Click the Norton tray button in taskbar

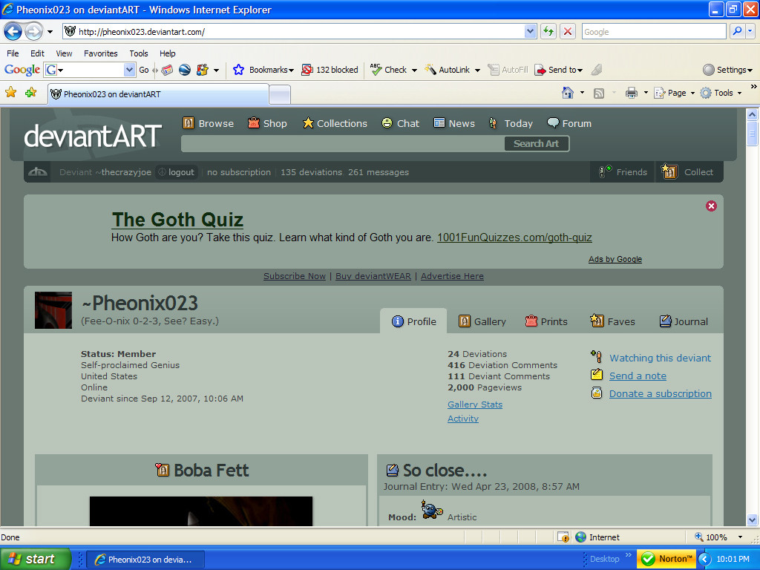tap(666, 559)
